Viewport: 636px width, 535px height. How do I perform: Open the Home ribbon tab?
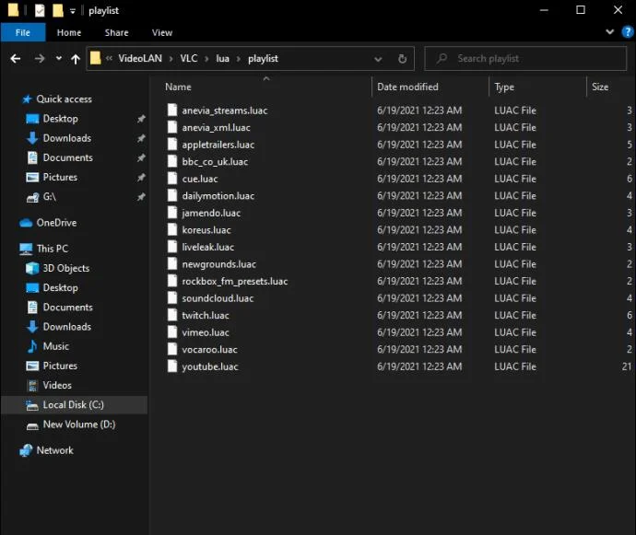point(69,33)
